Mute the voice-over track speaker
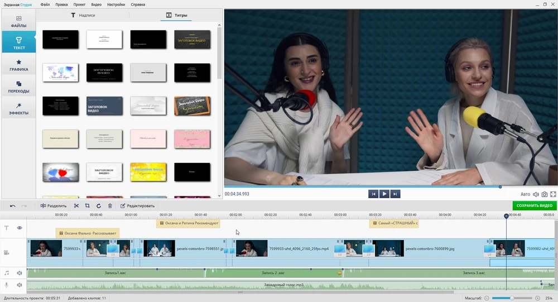558x302 pixels. click(x=20, y=285)
